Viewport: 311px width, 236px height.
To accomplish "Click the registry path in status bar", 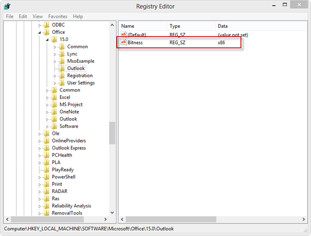I will (89, 229).
